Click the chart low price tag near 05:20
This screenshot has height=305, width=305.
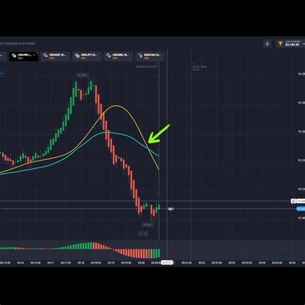(x=148, y=225)
